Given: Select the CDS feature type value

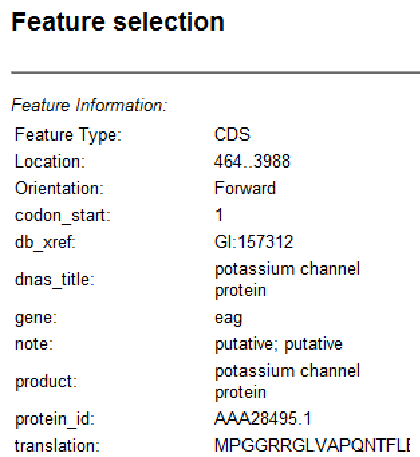Looking at the screenshot, I should click(x=232, y=135).
